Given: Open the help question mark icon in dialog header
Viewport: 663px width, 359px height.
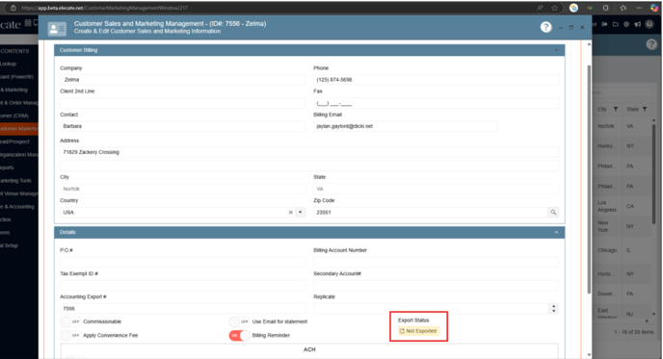Looking at the screenshot, I should 545,27.
